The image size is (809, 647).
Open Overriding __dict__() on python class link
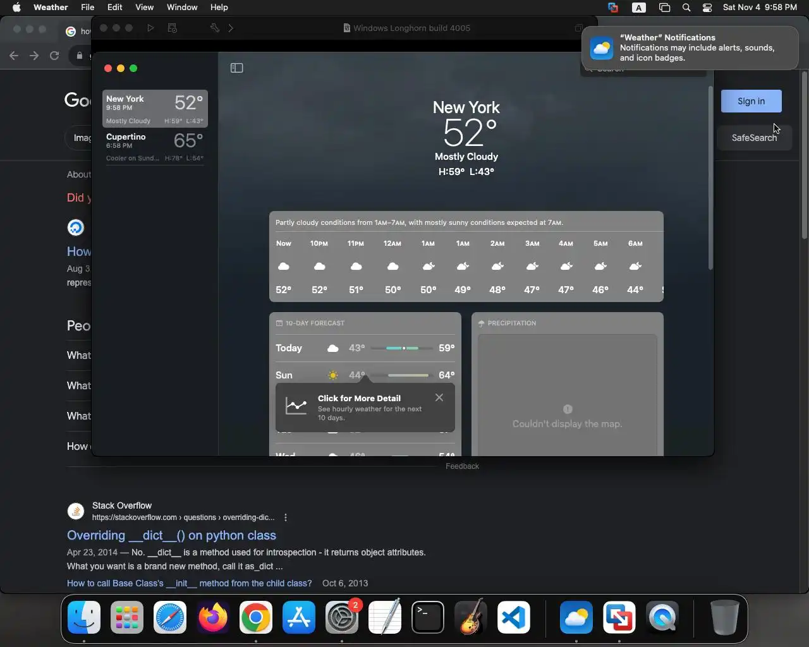[x=171, y=535]
